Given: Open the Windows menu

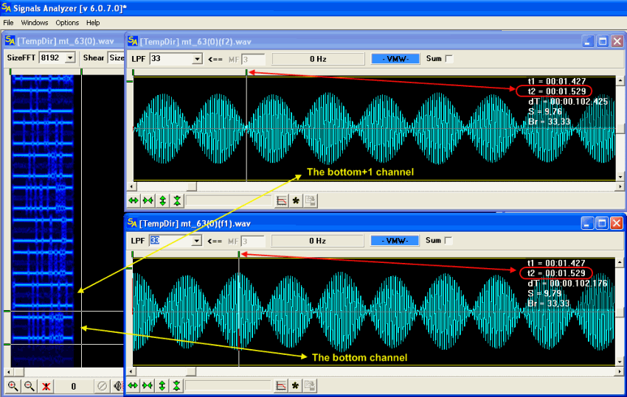Looking at the screenshot, I should click(x=35, y=23).
